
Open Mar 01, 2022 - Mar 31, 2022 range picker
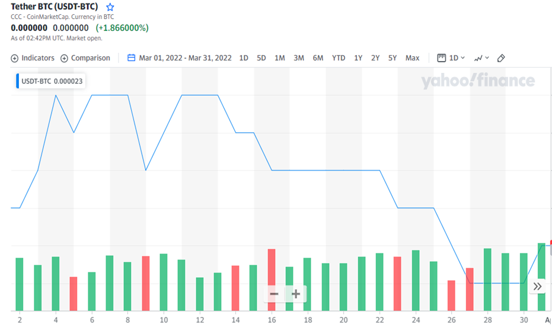(185, 58)
